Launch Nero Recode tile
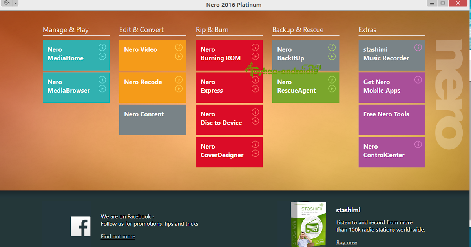This screenshot has width=471, height=247. (153, 87)
